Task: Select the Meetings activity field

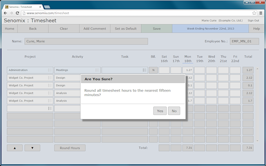Action: click(77, 70)
